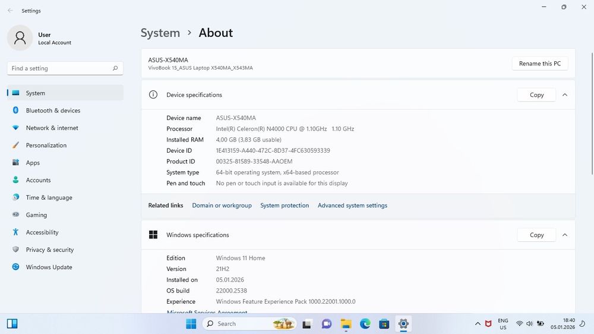Click the back arrow in Settings
Viewport: 594px width, 334px height.
point(10,11)
